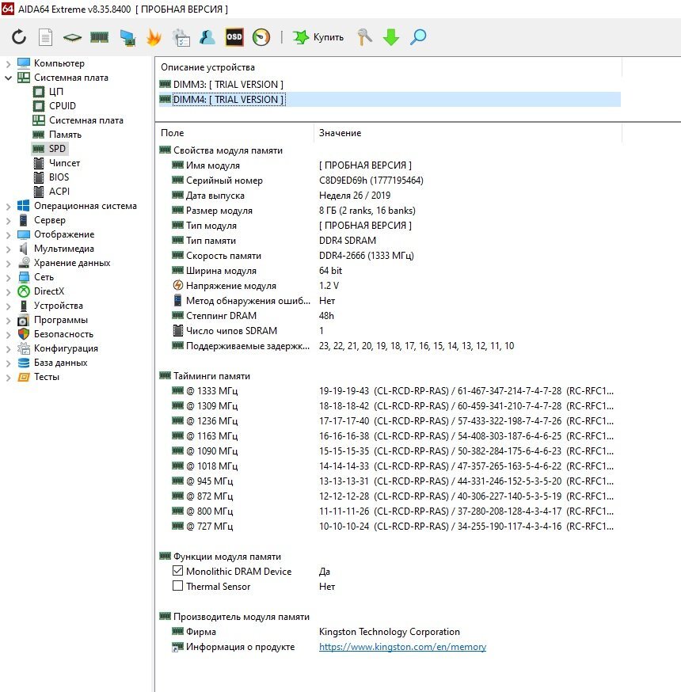Click the OSD panel icon
Screen dimensions: 681x692
point(234,37)
